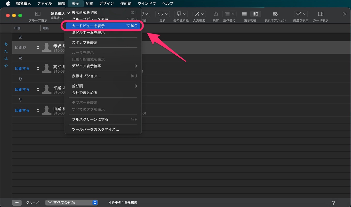The width and height of the screenshot is (351, 207).
Task: Click the contact avatar for 高平
Action: click(46, 68)
